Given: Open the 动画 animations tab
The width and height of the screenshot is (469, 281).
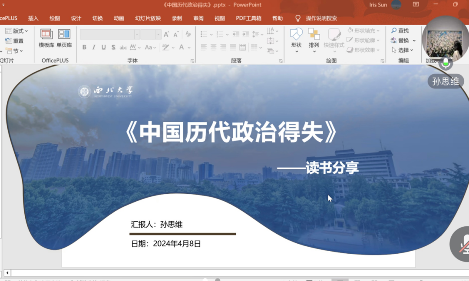Looking at the screenshot, I should tap(119, 18).
